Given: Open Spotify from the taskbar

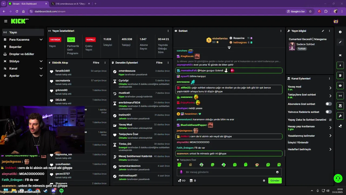Looking at the screenshot, I should pos(61,191).
